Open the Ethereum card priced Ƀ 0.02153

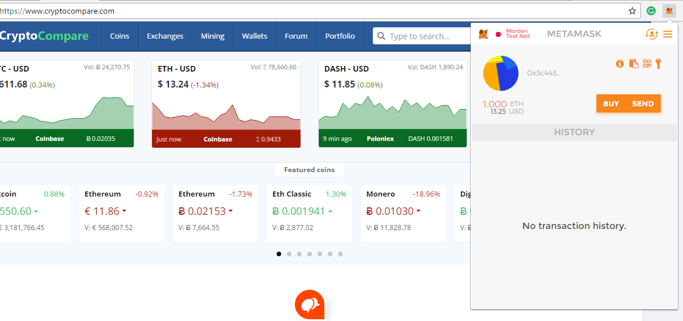(x=216, y=214)
